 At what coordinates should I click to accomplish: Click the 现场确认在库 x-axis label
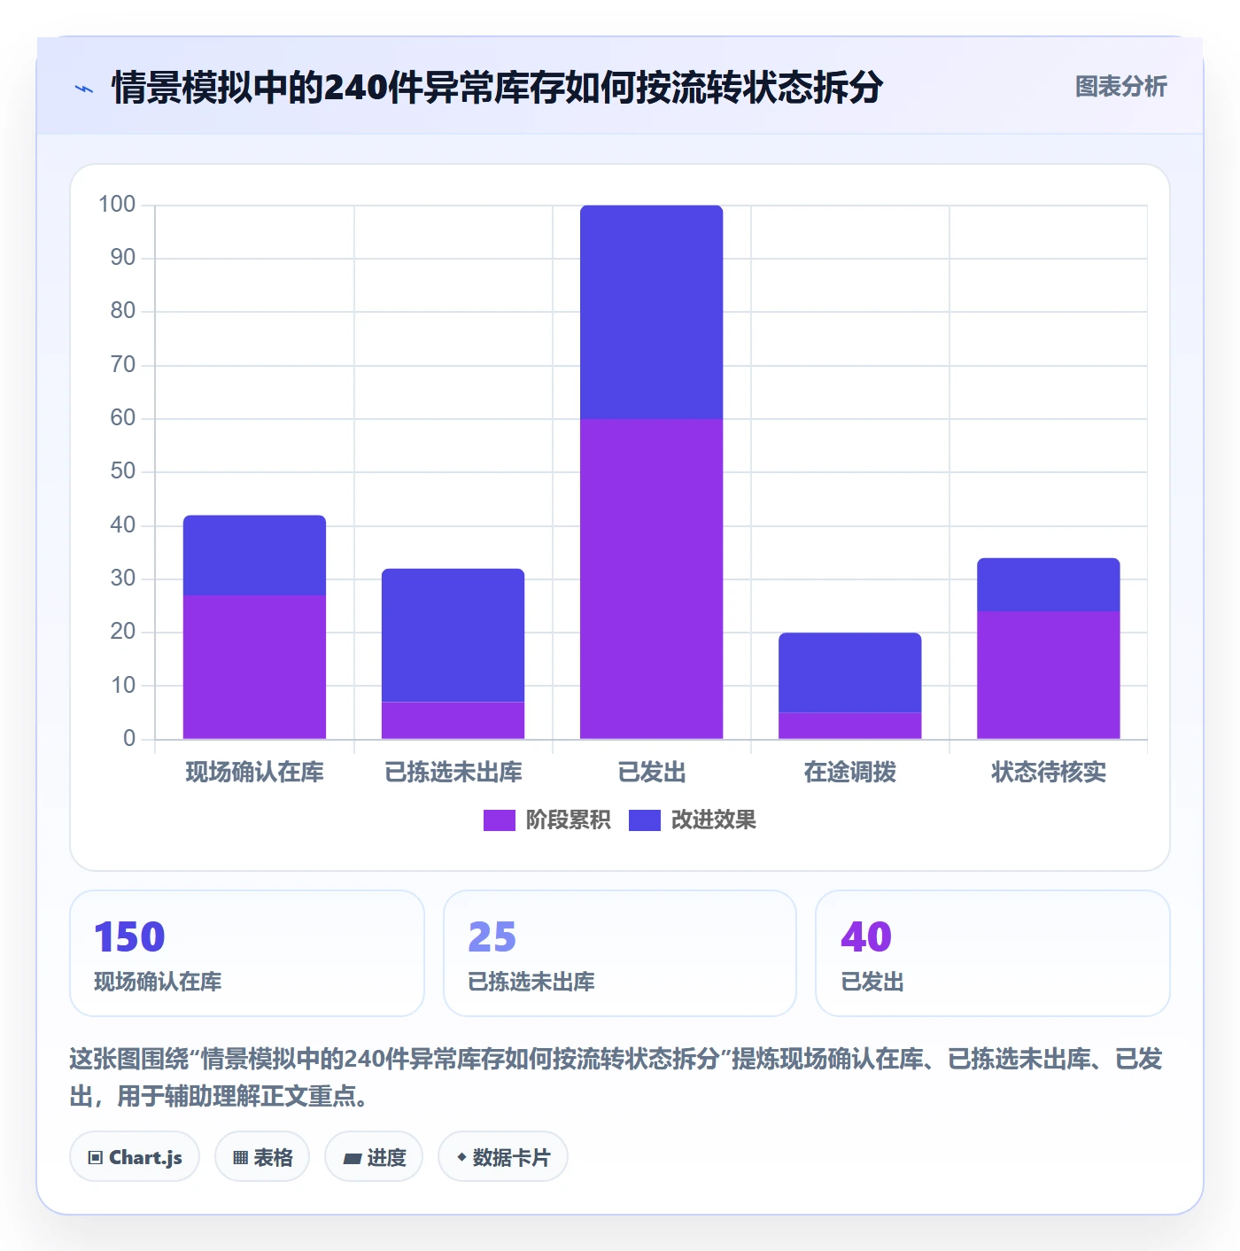click(254, 773)
